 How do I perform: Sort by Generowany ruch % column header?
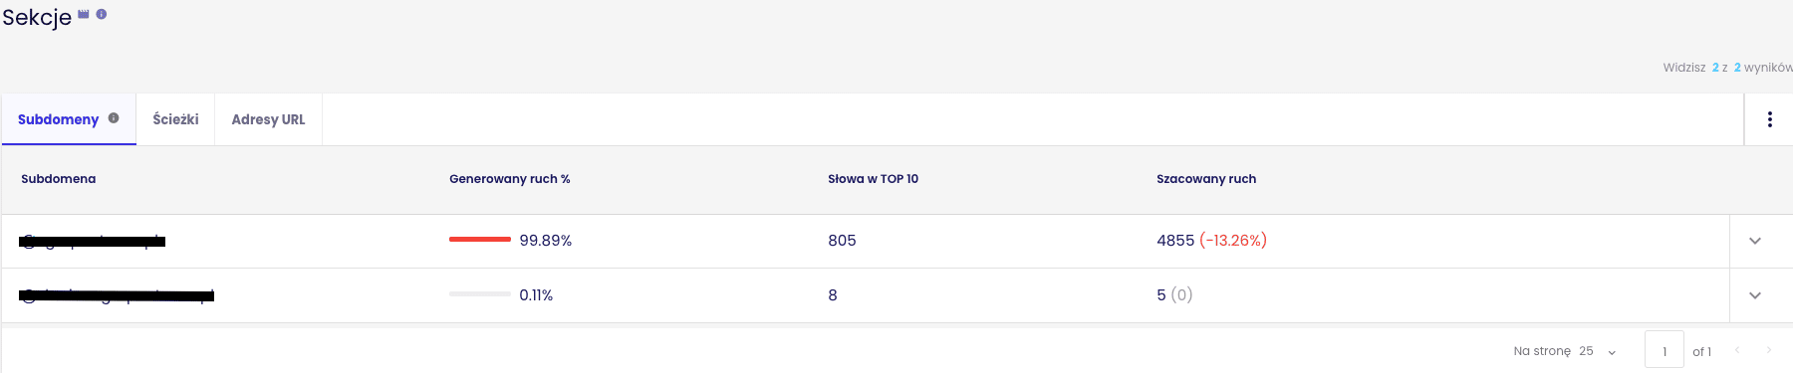click(509, 179)
